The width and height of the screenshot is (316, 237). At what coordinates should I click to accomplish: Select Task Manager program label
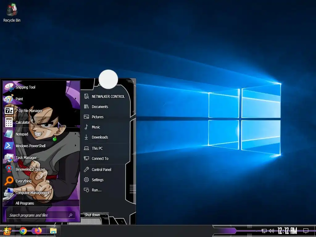pos(26,158)
